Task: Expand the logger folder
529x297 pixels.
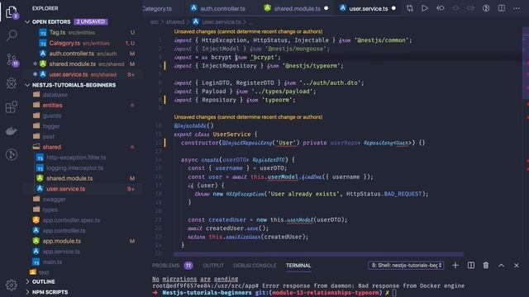Action: 51,126
